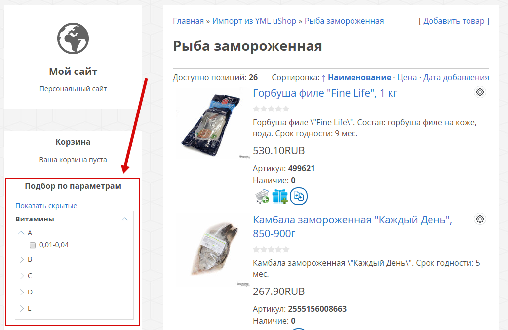Collapse the Витамины filter section
The image size is (508, 330).
coord(125,219)
